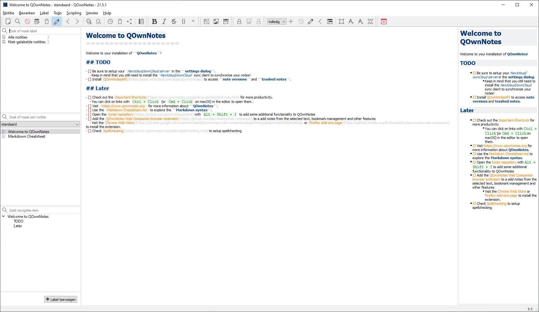
Task: Open the 'Chrome Web Store' link in preview
Action: (x=511, y=192)
